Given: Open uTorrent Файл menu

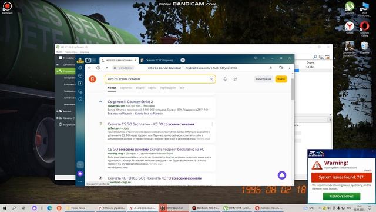Looking at the screenshot, I should click(59, 52).
